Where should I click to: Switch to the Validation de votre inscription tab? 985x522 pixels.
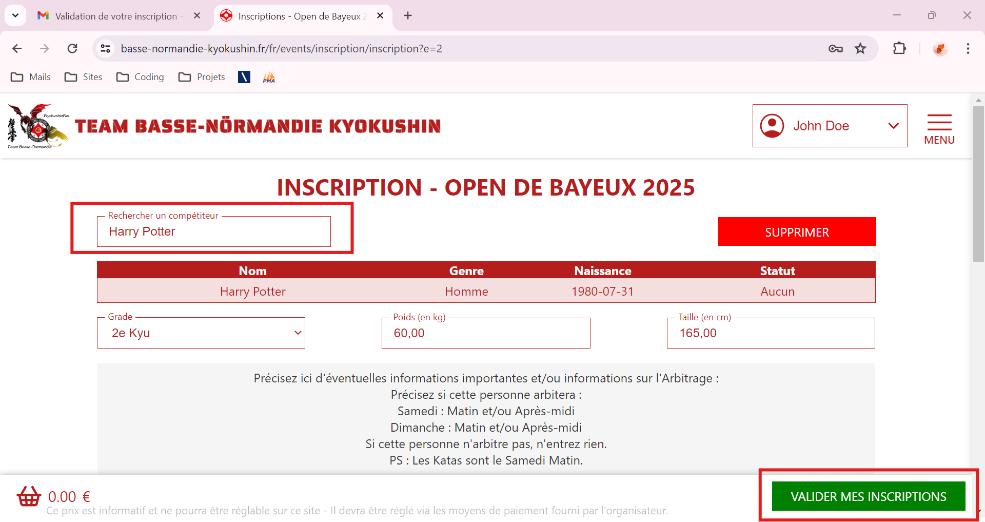(x=116, y=16)
